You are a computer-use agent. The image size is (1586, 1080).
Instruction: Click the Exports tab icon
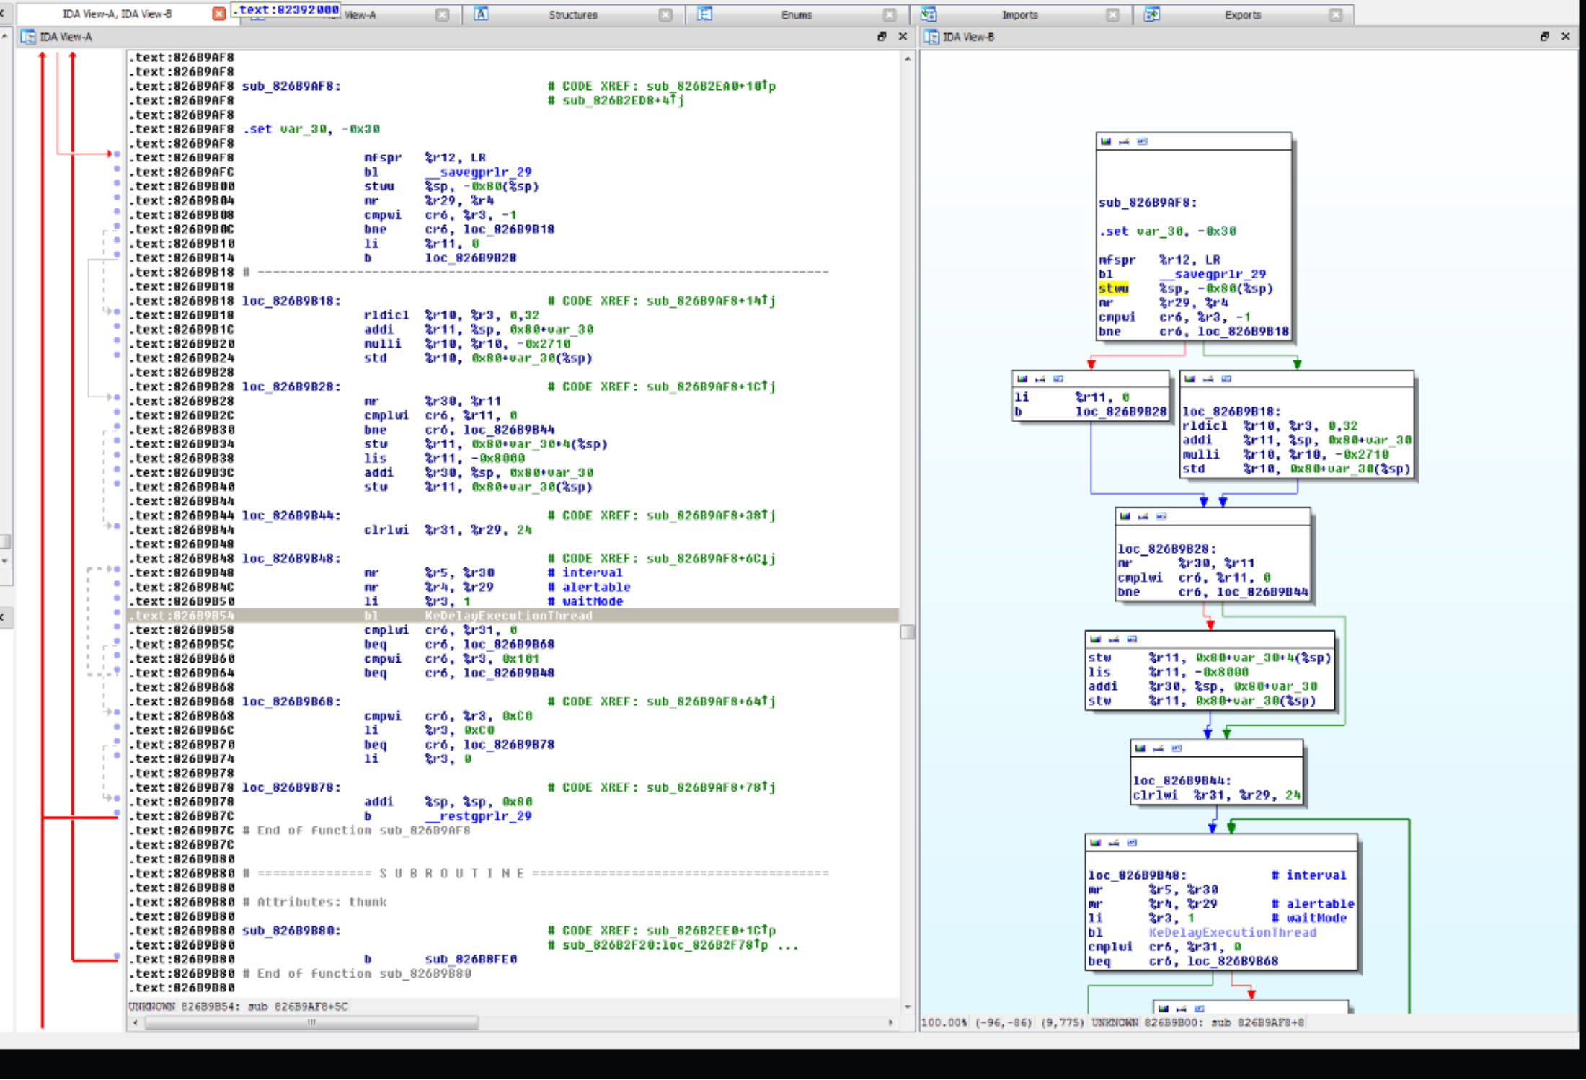point(1152,14)
